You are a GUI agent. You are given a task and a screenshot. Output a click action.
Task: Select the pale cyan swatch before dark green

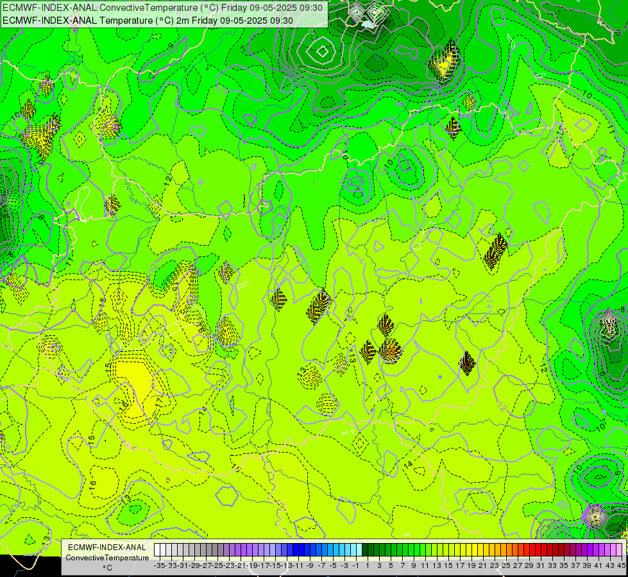pos(359,549)
